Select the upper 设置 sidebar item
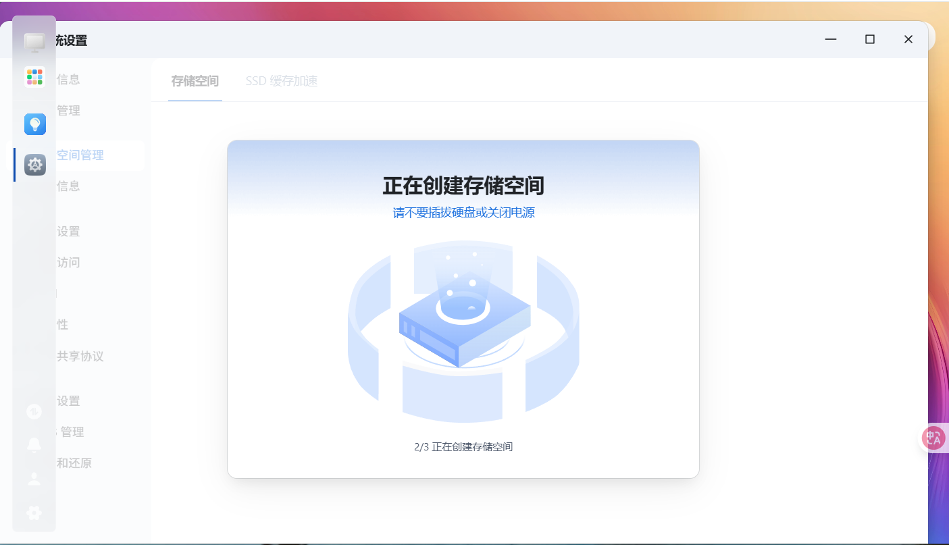Image resolution: width=949 pixels, height=545 pixels. pyautogui.click(x=69, y=231)
